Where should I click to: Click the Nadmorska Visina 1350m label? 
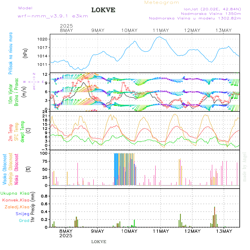211,13
